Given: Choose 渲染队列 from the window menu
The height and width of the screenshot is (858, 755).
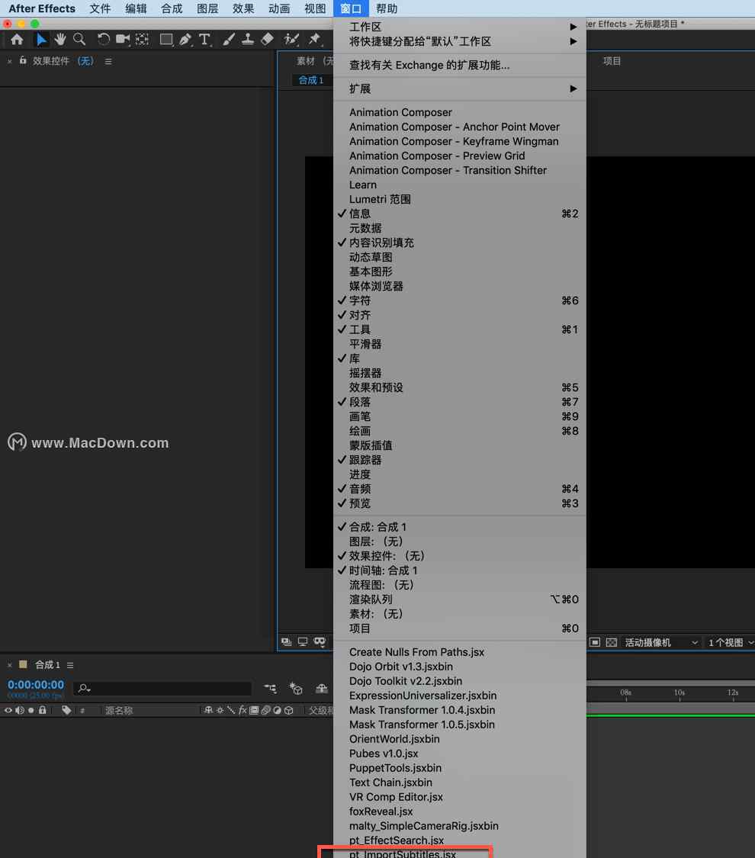Looking at the screenshot, I should [460, 599].
